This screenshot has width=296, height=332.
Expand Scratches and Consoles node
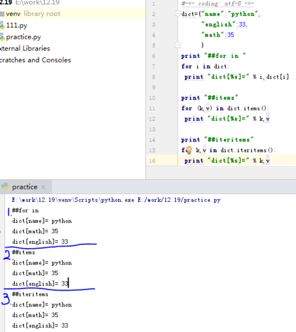(36, 60)
